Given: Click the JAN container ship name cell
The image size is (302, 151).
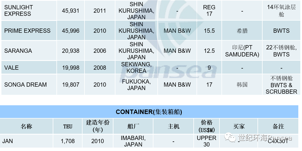Looking at the screenshot, I should 26,141.
